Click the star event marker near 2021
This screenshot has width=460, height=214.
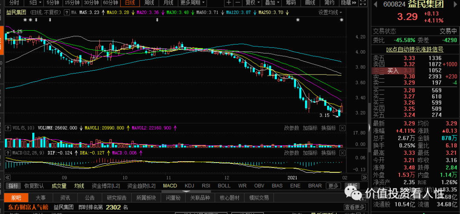pyautogui.click(x=298, y=20)
